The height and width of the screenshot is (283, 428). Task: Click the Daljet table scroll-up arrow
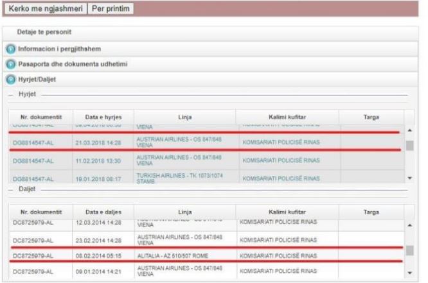tap(410, 225)
